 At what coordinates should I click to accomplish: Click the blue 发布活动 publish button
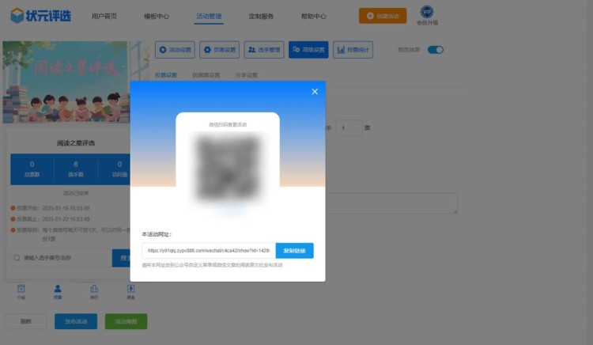pyautogui.click(x=76, y=321)
